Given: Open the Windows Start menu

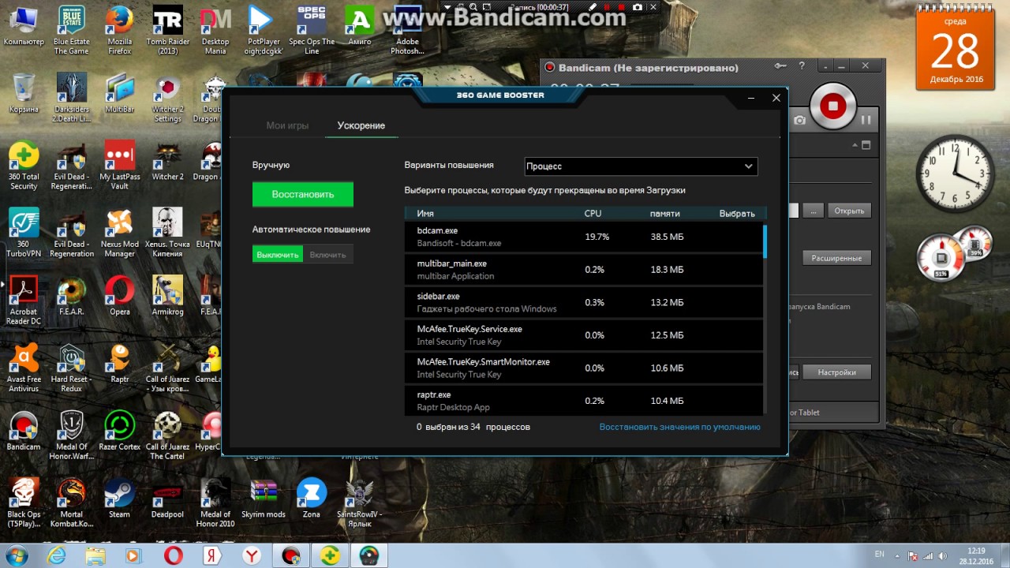Looking at the screenshot, I should [x=17, y=555].
